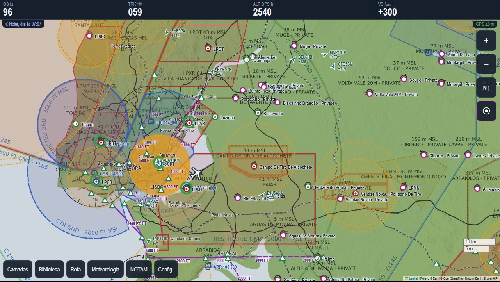Click the VS fpm vertical speed readout
This screenshot has width=500, height=282.
coord(437,9)
